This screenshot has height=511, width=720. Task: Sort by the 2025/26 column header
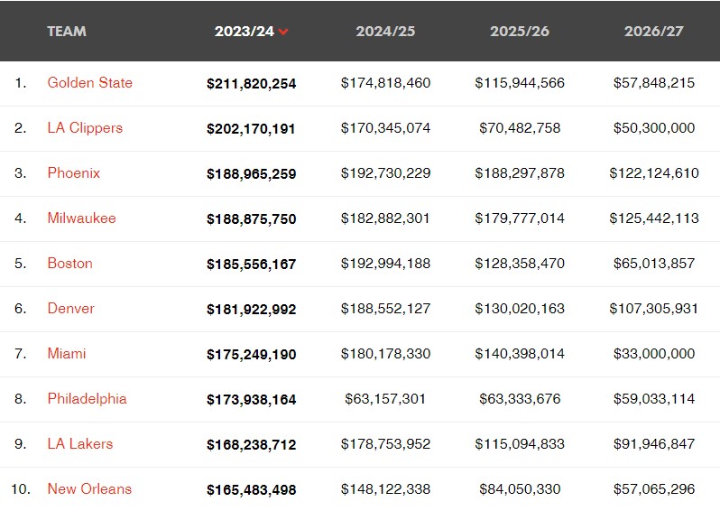pyautogui.click(x=520, y=31)
